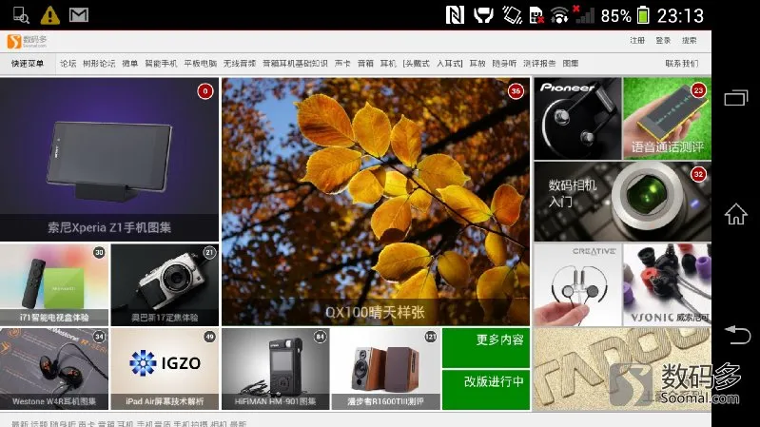Open 索尼Xperia Z1手机图集 tile
The width and height of the screenshot is (760, 427).
pos(109,160)
